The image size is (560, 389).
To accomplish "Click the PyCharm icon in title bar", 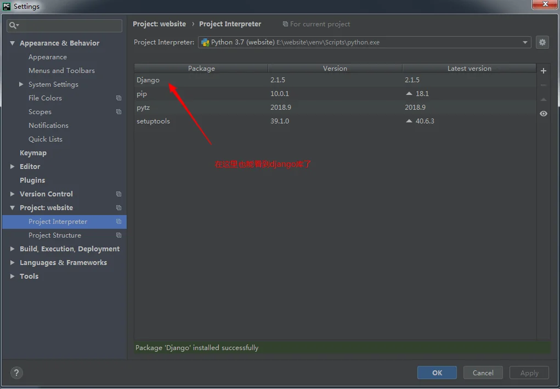I will tap(7, 6).
